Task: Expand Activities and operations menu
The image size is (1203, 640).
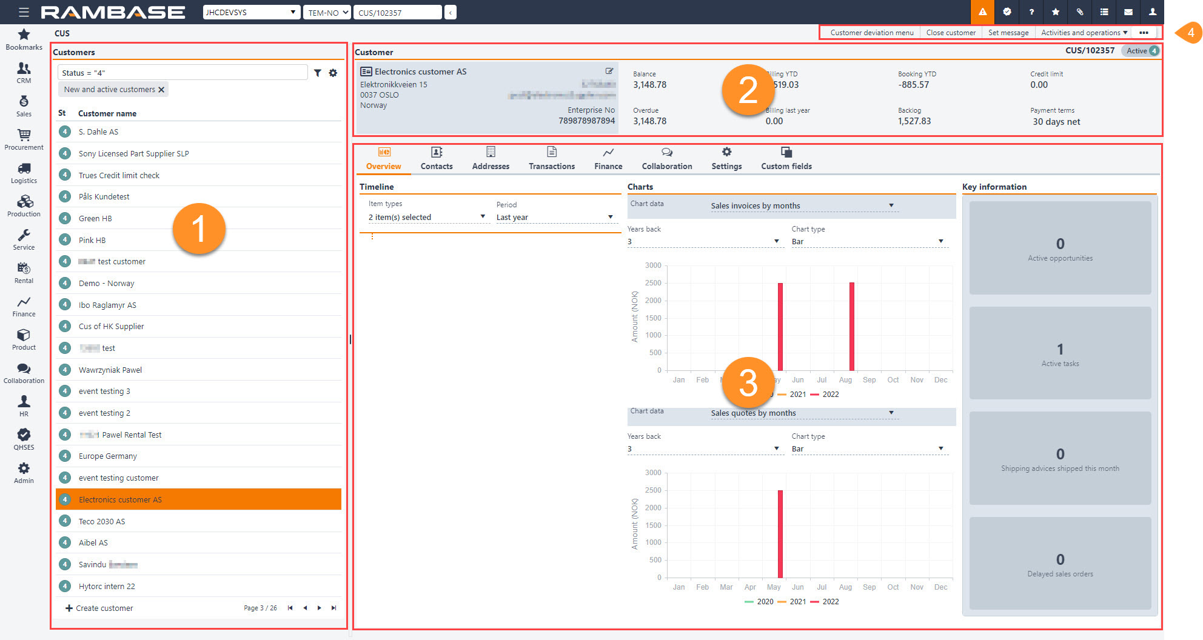Action: pos(1084,33)
